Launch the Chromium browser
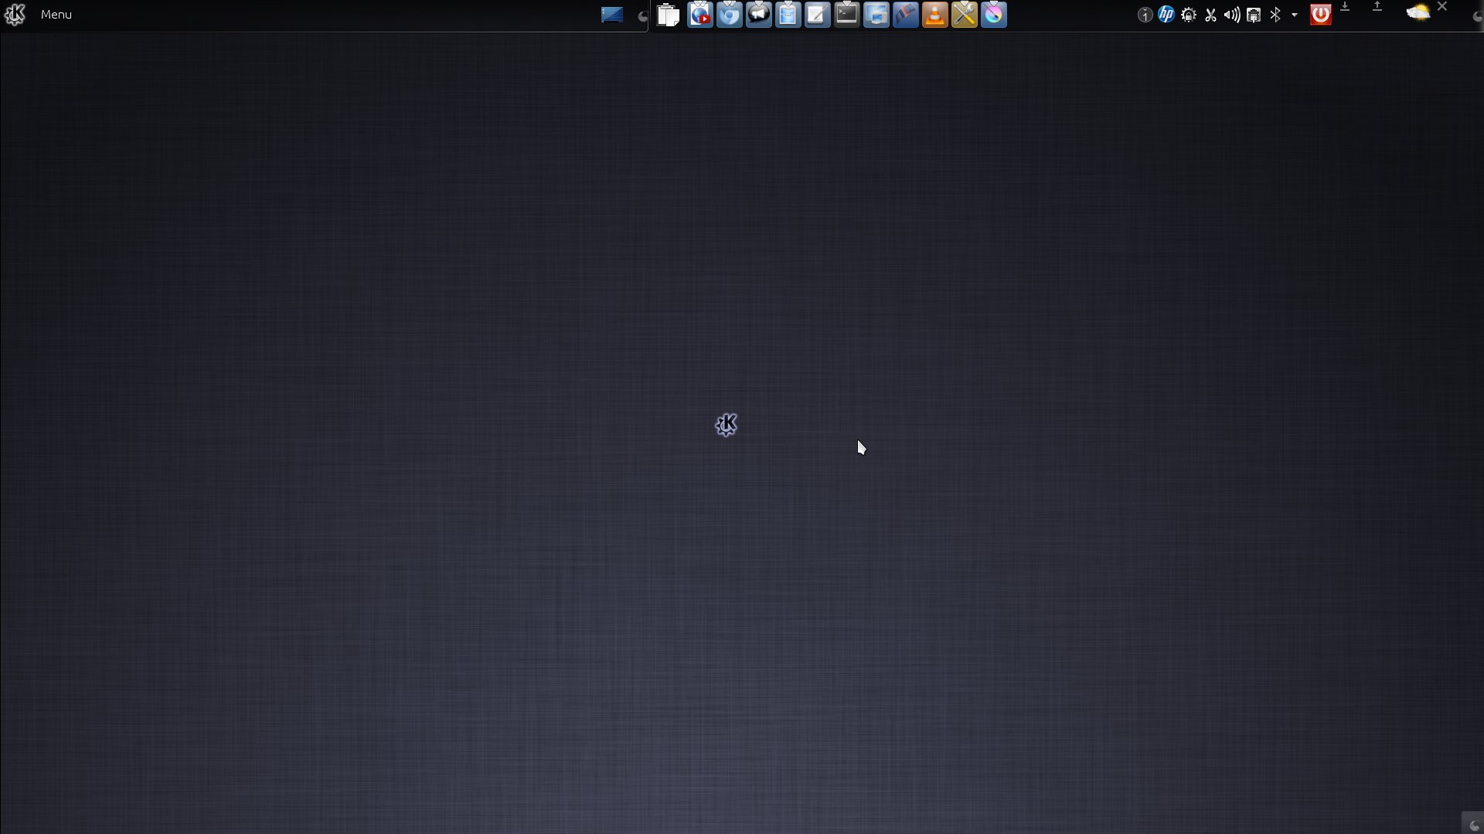This screenshot has height=834, width=1484. (730, 15)
